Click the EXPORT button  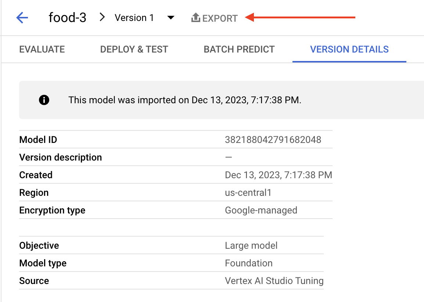(215, 18)
